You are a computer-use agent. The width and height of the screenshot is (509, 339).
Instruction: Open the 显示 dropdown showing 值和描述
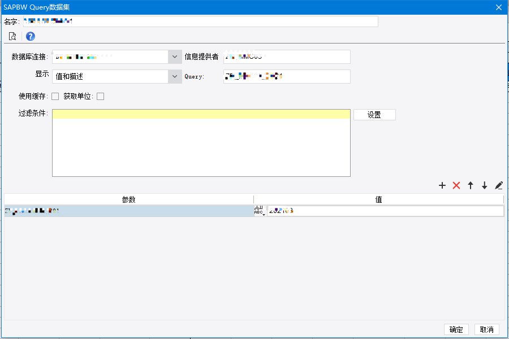(175, 77)
